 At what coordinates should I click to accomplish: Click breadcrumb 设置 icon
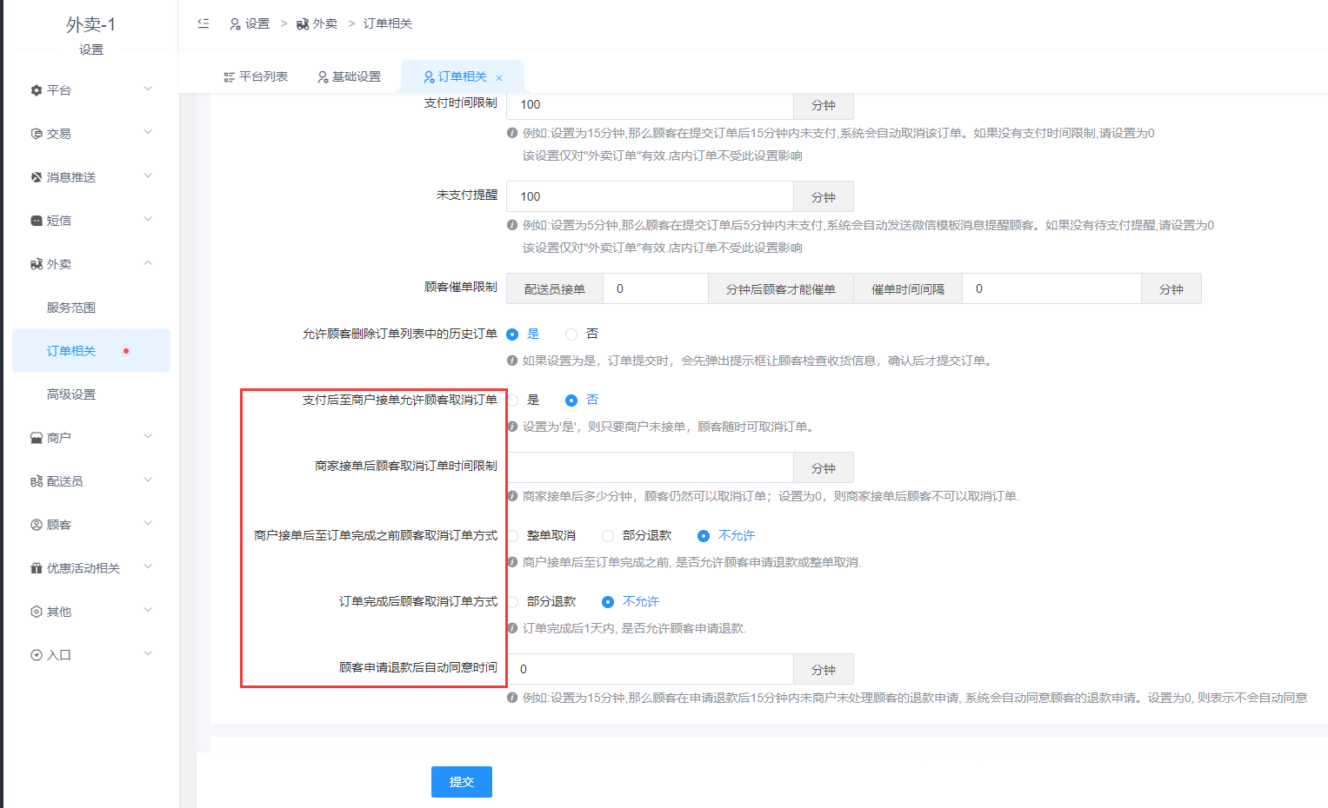[x=235, y=24]
